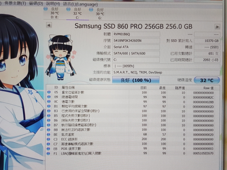Screen dimensions: 227x170
Task: Click status orb for attribute C7 row
Action: pyautogui.click(x=48, y=144)
